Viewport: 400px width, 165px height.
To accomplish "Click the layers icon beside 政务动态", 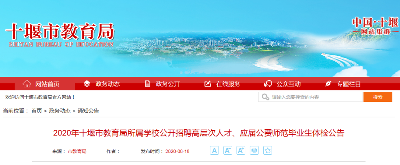I will tap(87, 84).
